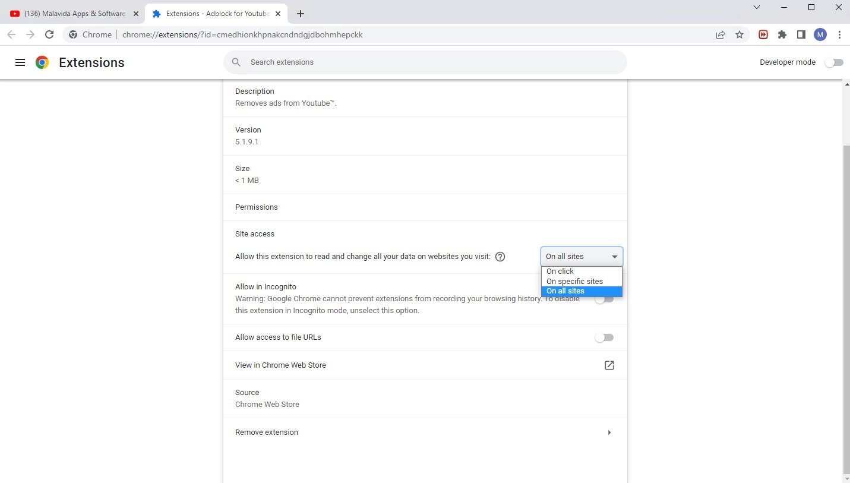Focus the Search extensions field
This screenshot has width=850, height=483.
click(x=425, y=62)
